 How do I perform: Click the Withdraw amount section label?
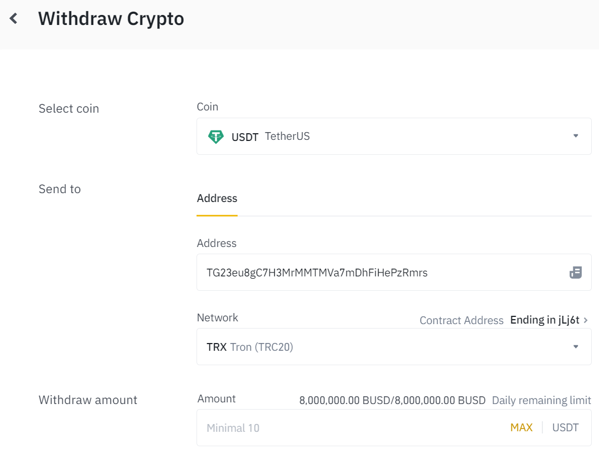coord(88,400)
